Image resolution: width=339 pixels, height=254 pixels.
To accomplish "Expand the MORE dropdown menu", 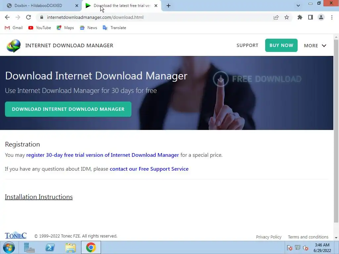I will point(315,46).
